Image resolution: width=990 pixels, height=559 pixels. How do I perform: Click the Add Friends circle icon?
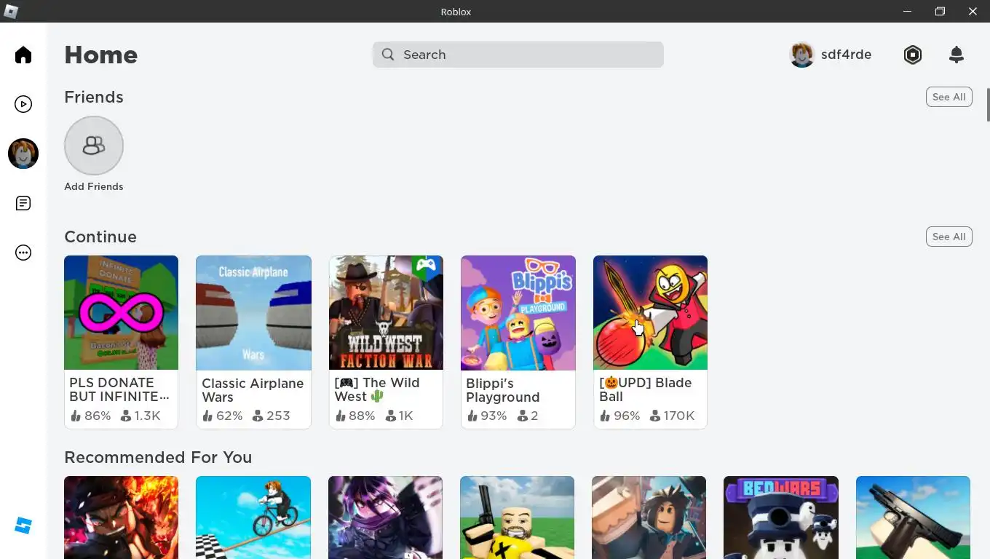[94, 146]
